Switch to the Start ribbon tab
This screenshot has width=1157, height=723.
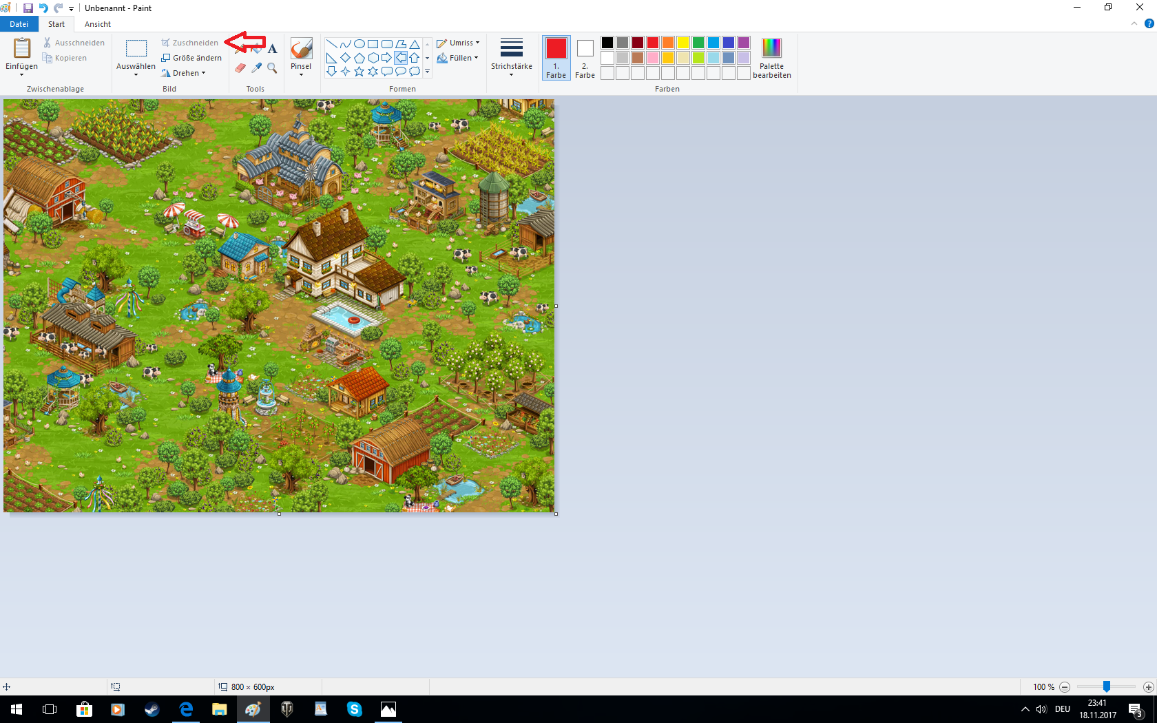(56, 24)
